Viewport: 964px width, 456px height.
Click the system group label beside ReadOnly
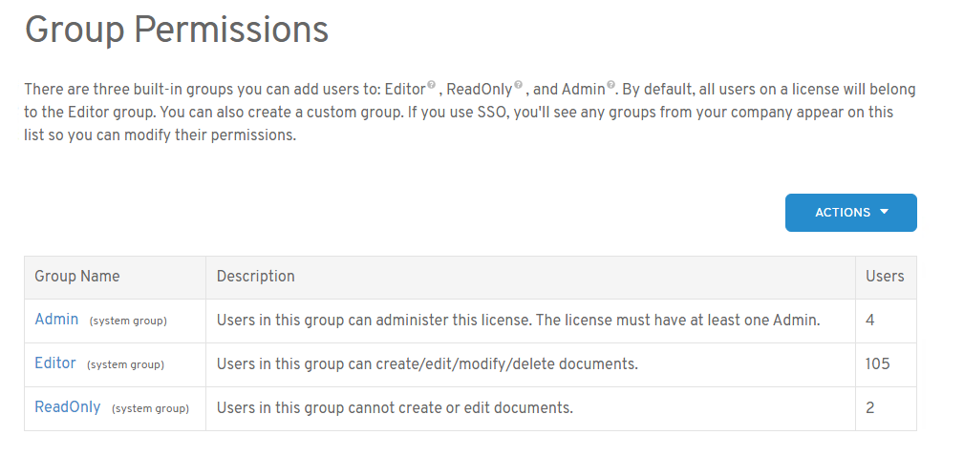tap(150, 408)
